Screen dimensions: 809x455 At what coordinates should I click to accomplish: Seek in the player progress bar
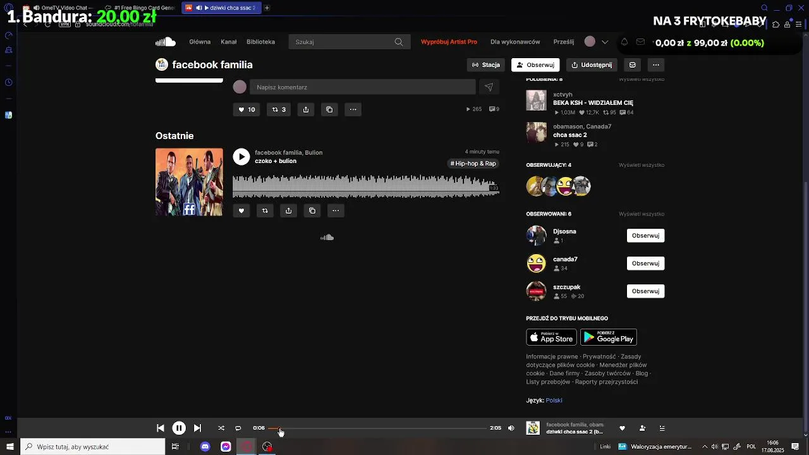[x=378, y=428]
